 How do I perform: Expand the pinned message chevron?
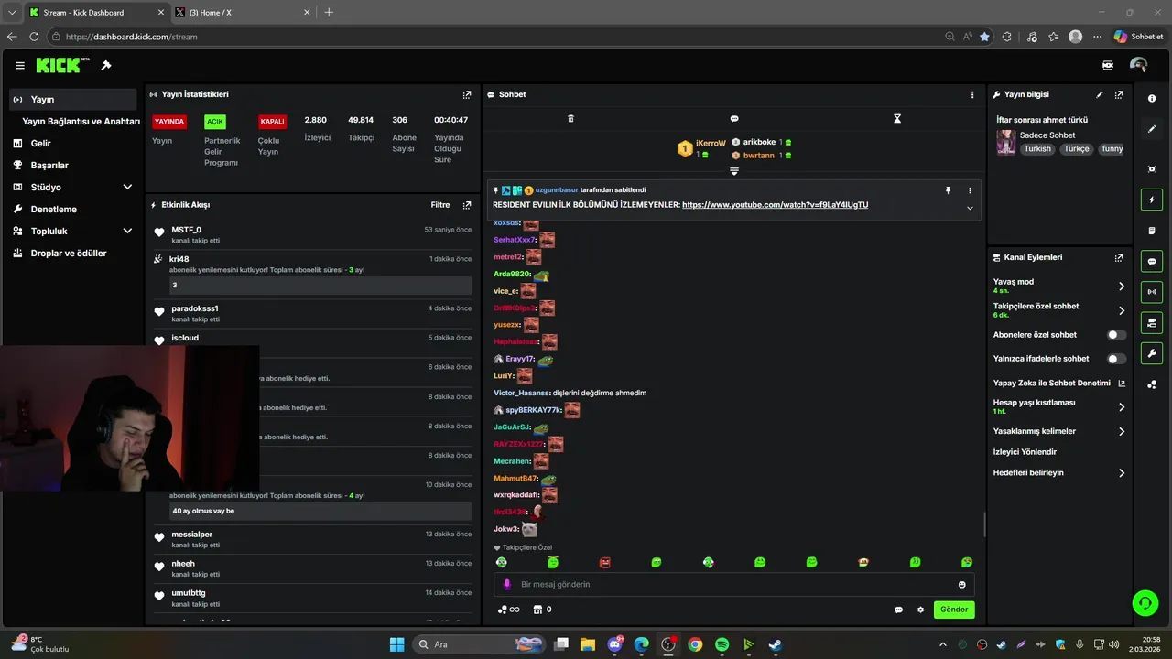point(970,208)
